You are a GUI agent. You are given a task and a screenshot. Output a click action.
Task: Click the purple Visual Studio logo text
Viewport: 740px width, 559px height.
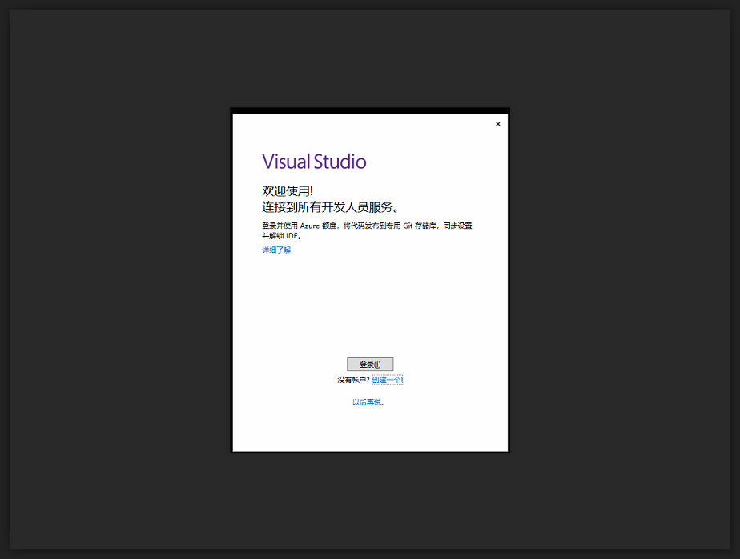coord(314,162)
